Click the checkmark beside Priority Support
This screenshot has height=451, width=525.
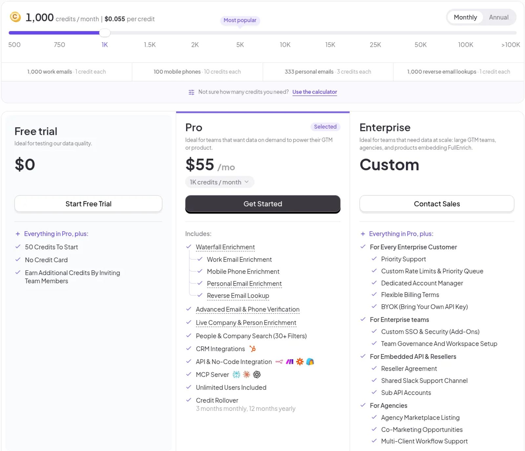click(x=374, y=259)
